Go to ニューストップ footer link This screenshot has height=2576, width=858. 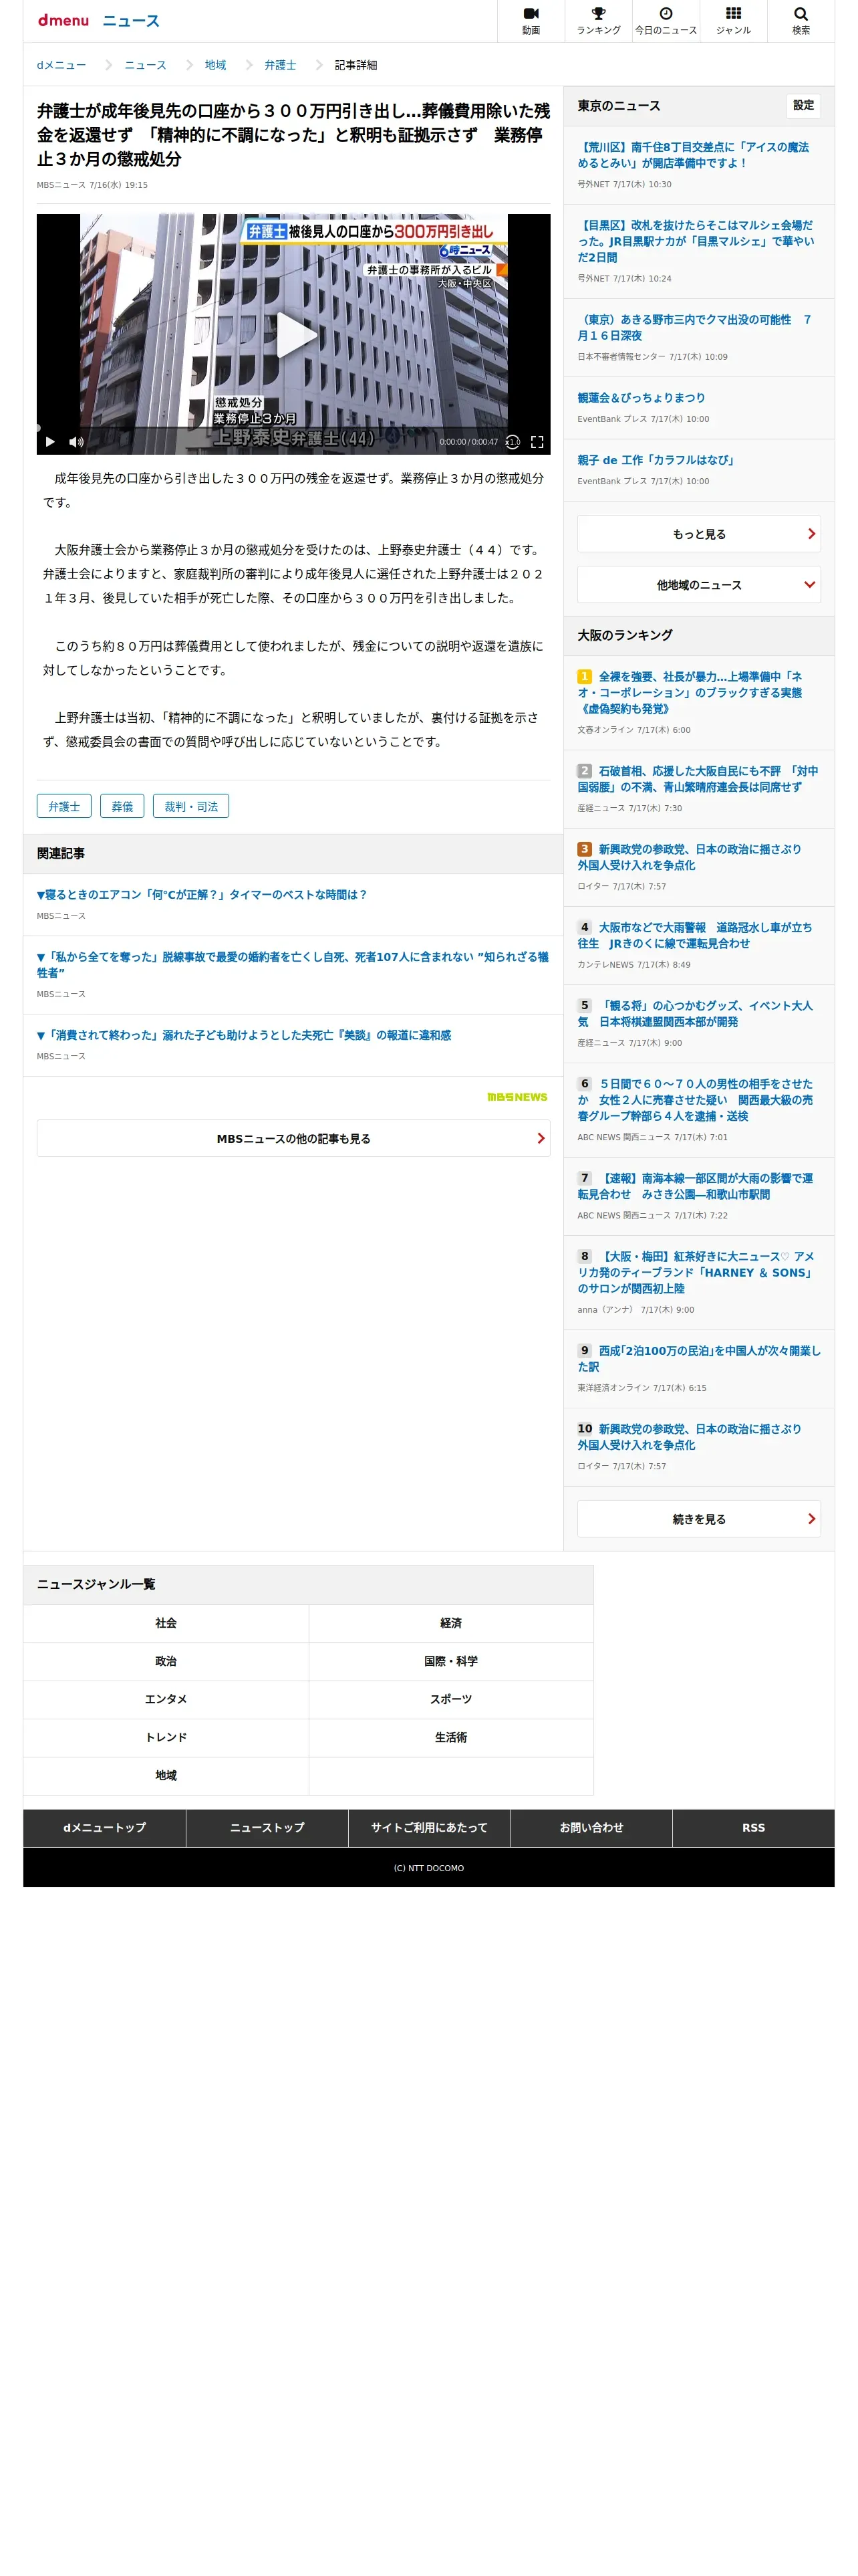(267, 1827)
